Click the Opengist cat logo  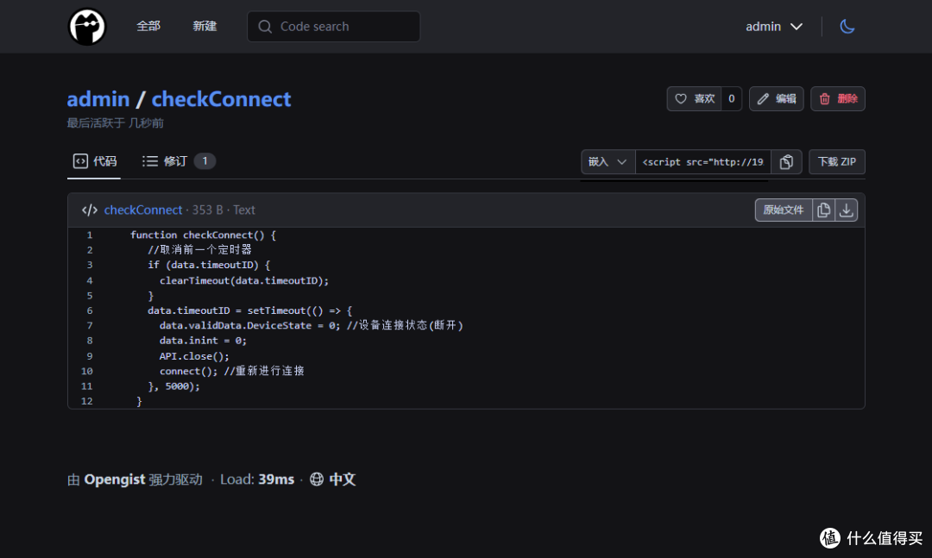tap(87, 27)
